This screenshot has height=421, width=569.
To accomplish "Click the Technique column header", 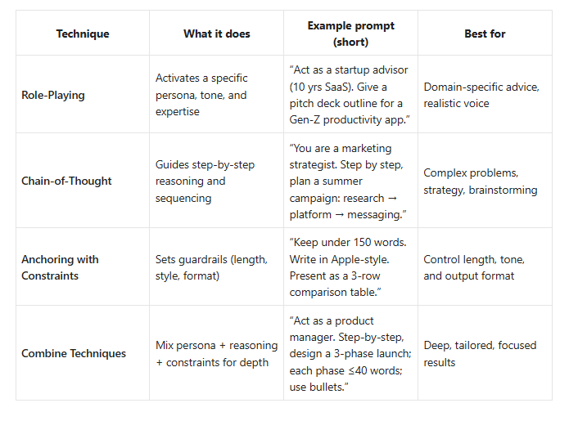I will (83, 34).
